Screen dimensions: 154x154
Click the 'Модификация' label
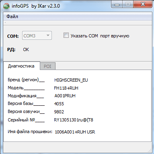pyautogui.click(x=26, y=96)
